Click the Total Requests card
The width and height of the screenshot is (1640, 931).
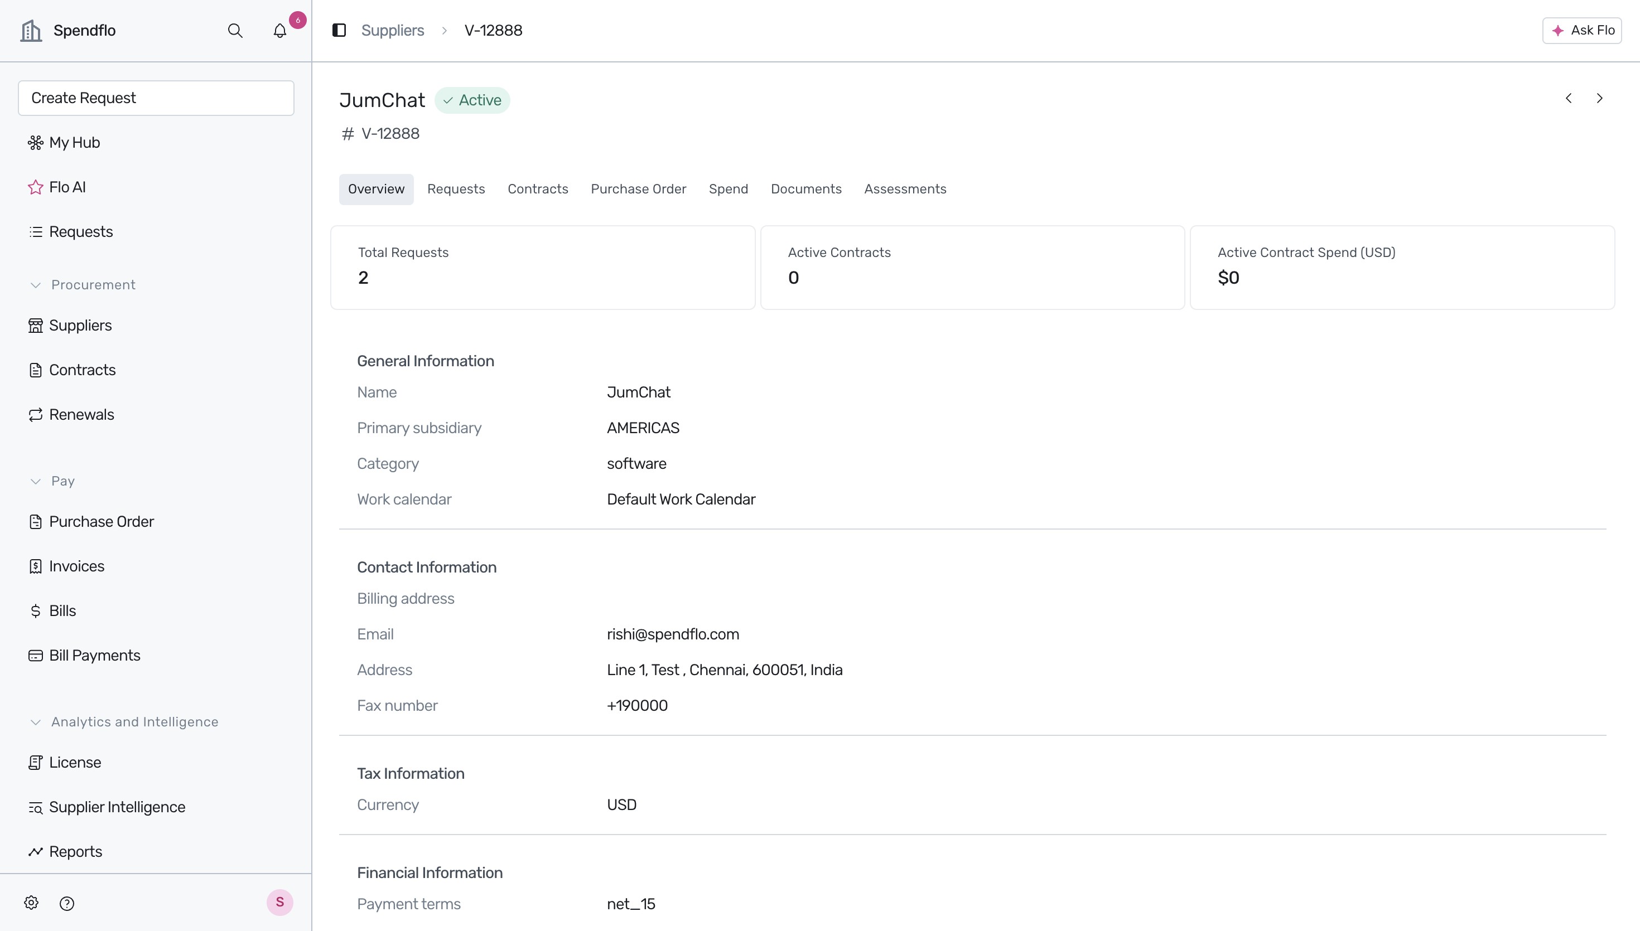pyautogui.click(x=542, y=267)
